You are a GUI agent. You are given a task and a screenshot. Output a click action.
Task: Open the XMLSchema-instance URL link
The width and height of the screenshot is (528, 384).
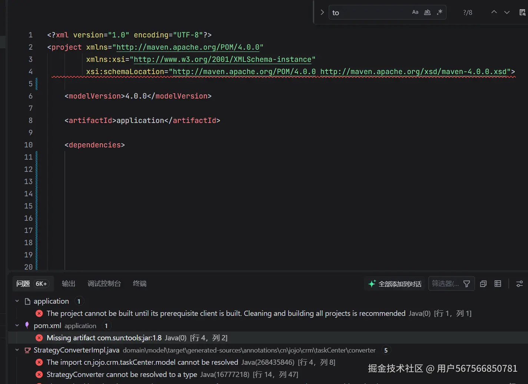pos(222,59)
